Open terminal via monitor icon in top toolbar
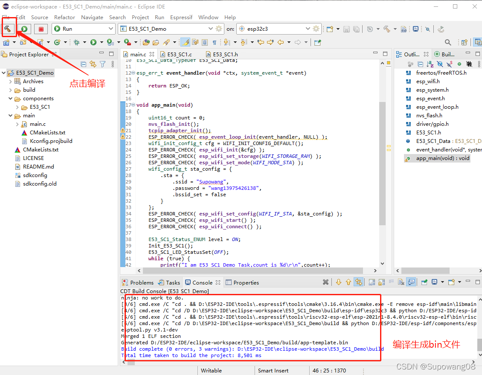This screenshot has width=482, height=375. (415, 29)
